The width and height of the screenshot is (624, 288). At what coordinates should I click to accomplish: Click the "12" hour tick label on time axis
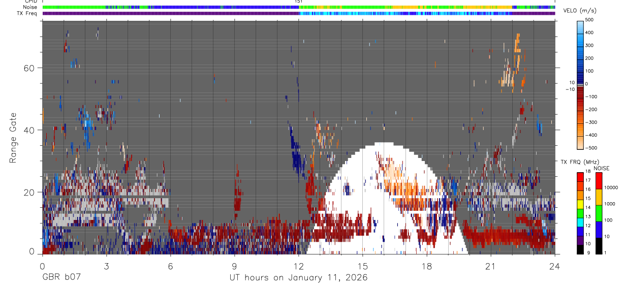[298, 266]
